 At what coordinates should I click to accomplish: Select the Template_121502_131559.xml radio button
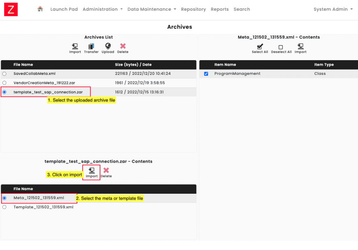tap(4, 207)
